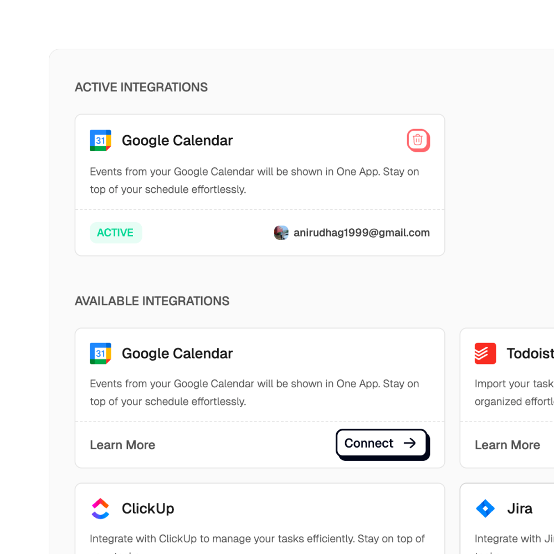
Task: Click the AVAILABLE INTEGRATIONS section heading
Action: click(x=152, y=301)
